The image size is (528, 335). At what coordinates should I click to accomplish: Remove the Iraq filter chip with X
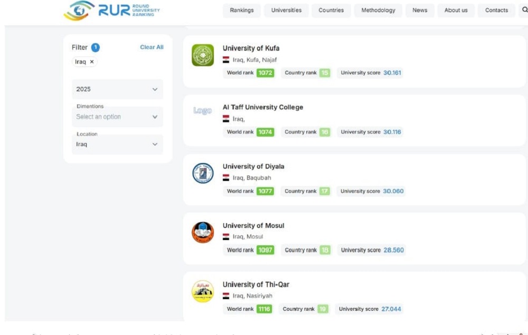pyautogui.click(x=91, y=62)
